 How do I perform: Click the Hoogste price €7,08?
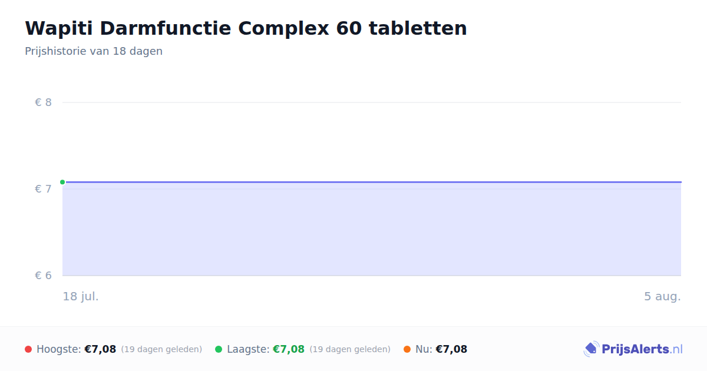click(x=100, y=349)
